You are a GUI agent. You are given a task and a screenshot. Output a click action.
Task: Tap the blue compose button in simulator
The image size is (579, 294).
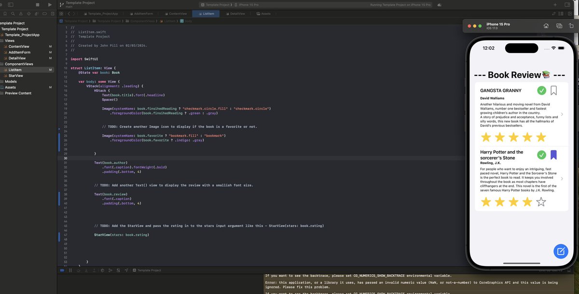561,251
